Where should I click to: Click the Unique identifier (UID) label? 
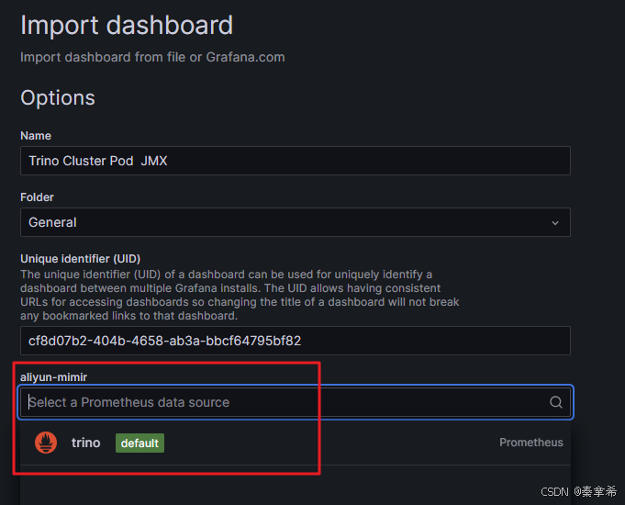pos(80,259)
